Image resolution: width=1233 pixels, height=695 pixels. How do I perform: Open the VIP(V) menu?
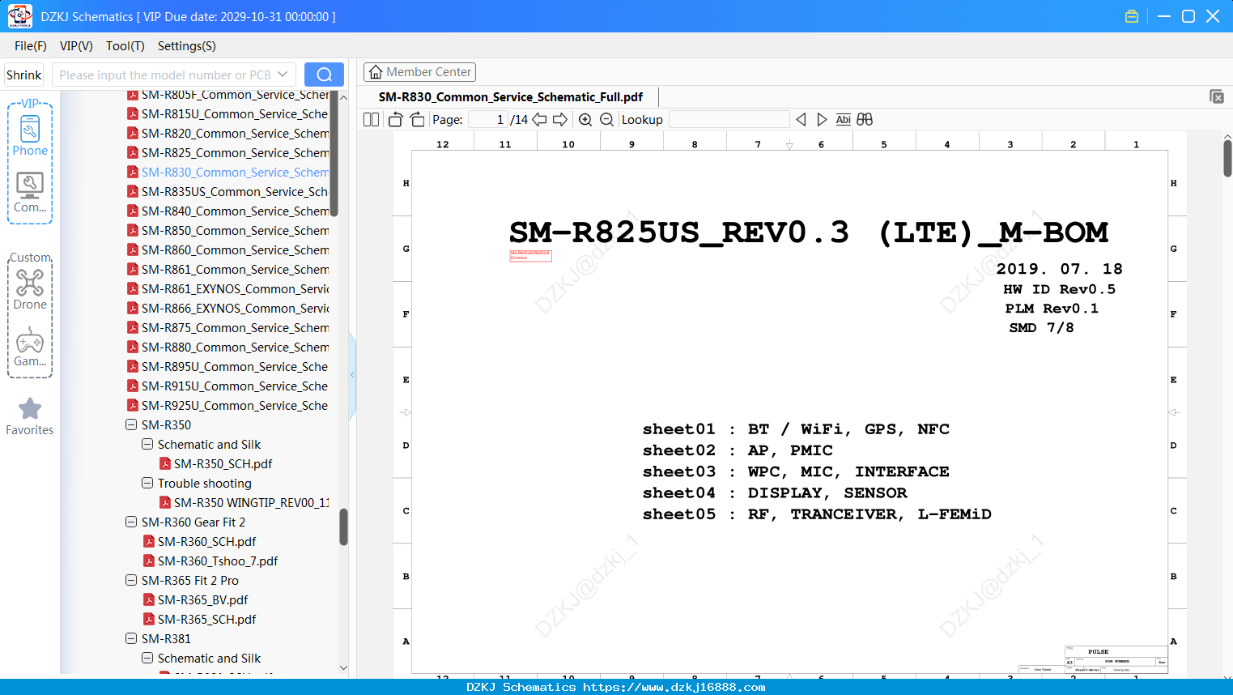pyautogui.click(x=76, y=46)
